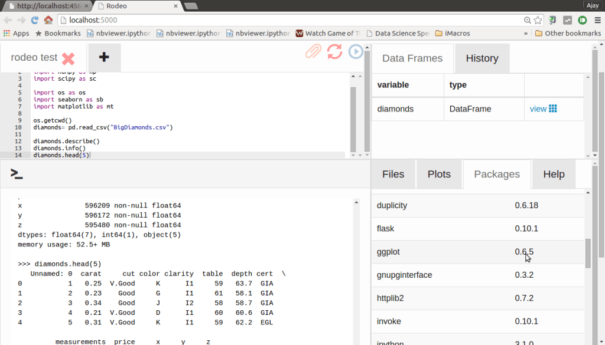Open the Data Science Spe bookmark
The width and height of the screenshot is (605, 345).
pos(398,34)
